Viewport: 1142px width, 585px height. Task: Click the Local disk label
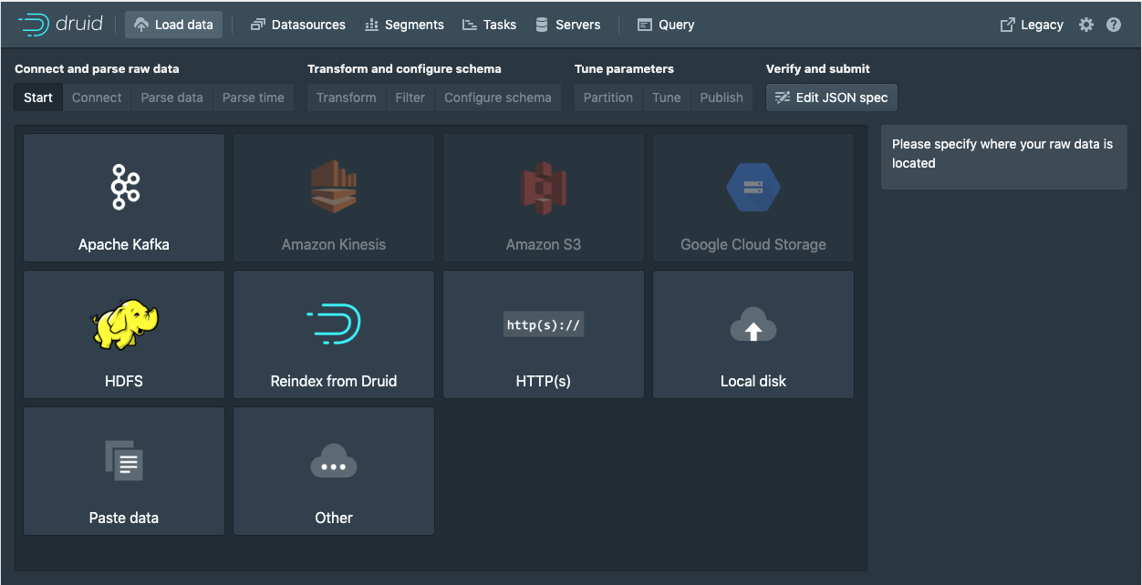[753, 381]
